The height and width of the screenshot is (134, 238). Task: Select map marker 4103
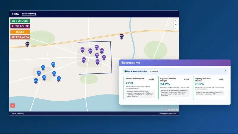coord(27,44)
